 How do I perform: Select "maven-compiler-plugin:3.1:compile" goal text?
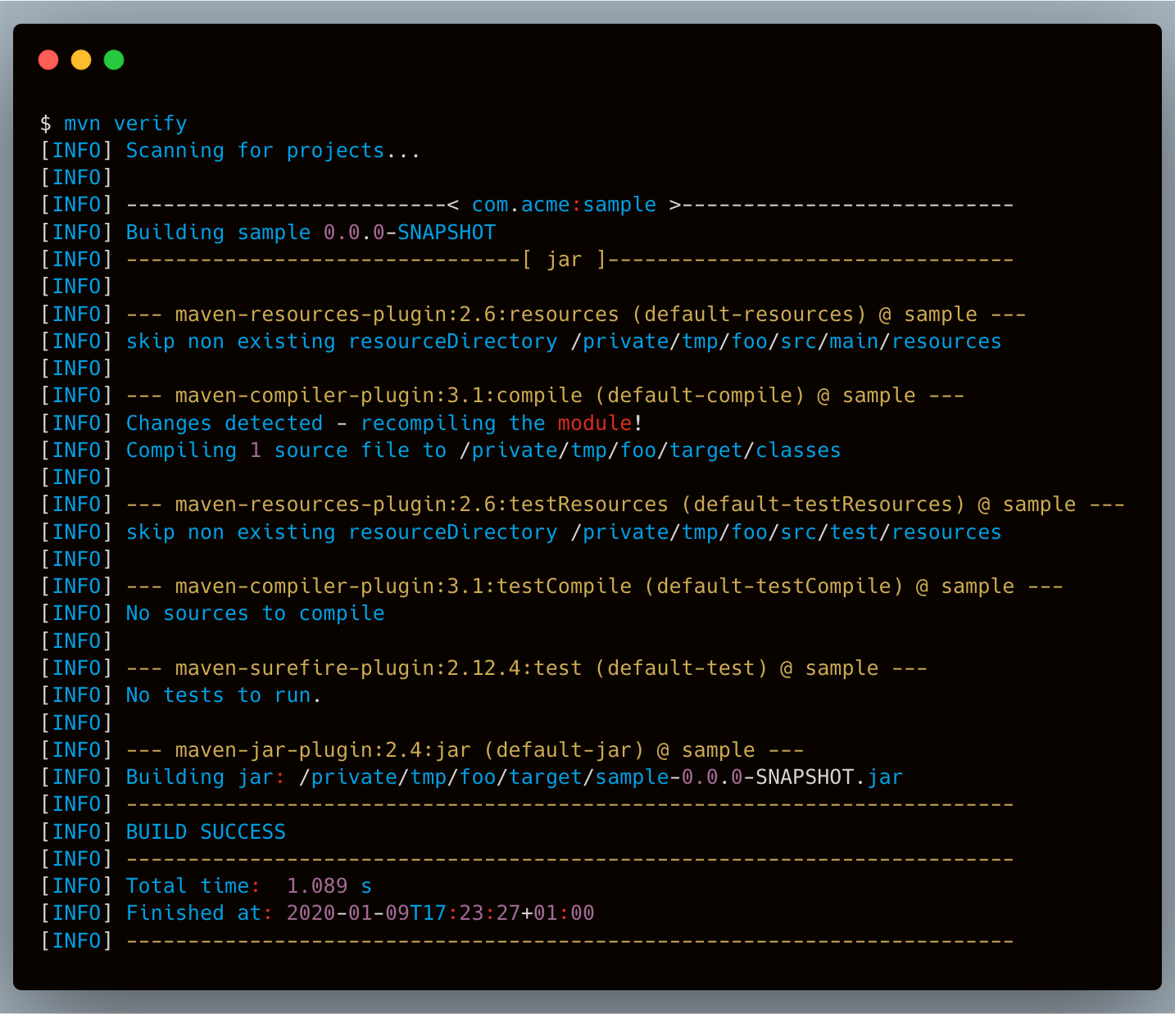379,396
